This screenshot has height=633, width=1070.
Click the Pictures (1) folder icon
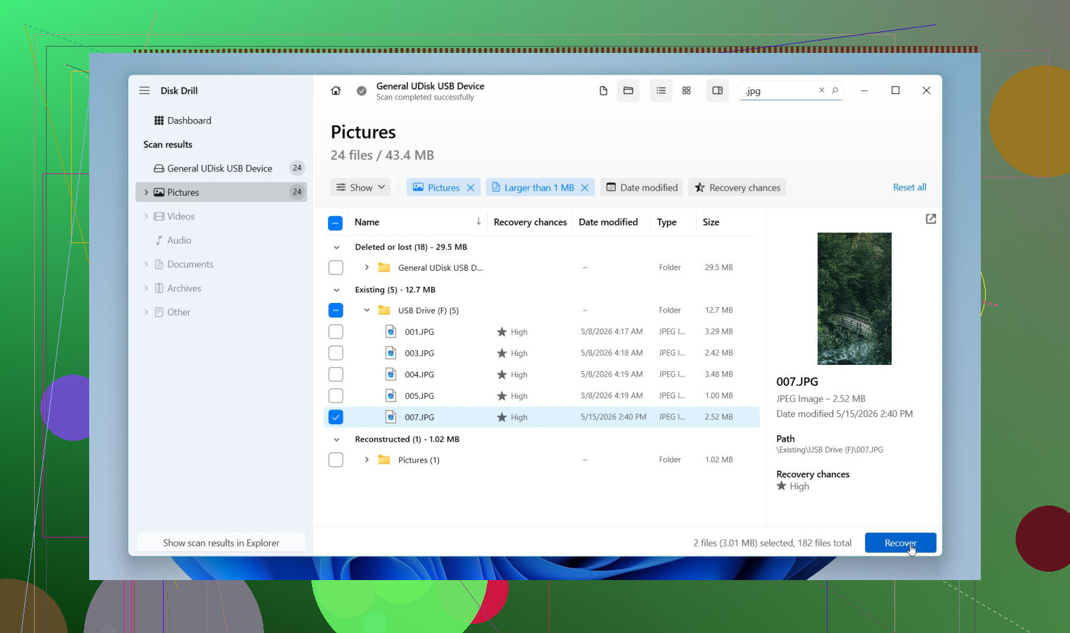coord(384,460)
